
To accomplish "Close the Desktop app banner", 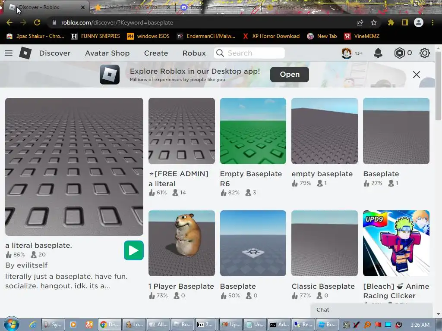I will coord(417,75).
